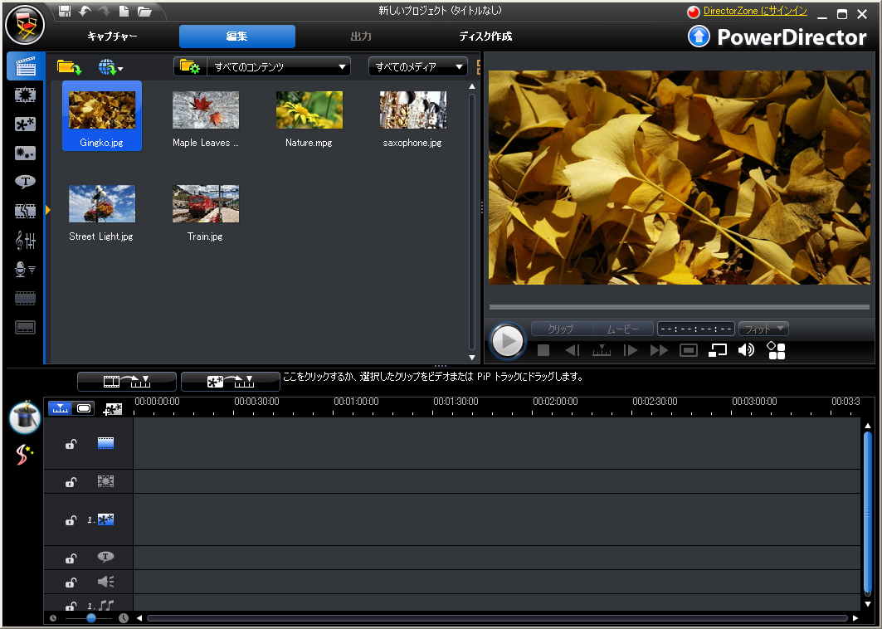Toggle lock on the title track
The image size is (882, 629).
71,558
